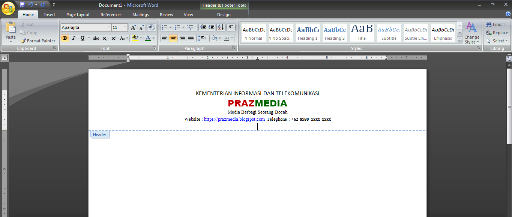Screen dimensions: 512x217
Task: Click the tab selector at ruler corner
Action: [5, 58]
